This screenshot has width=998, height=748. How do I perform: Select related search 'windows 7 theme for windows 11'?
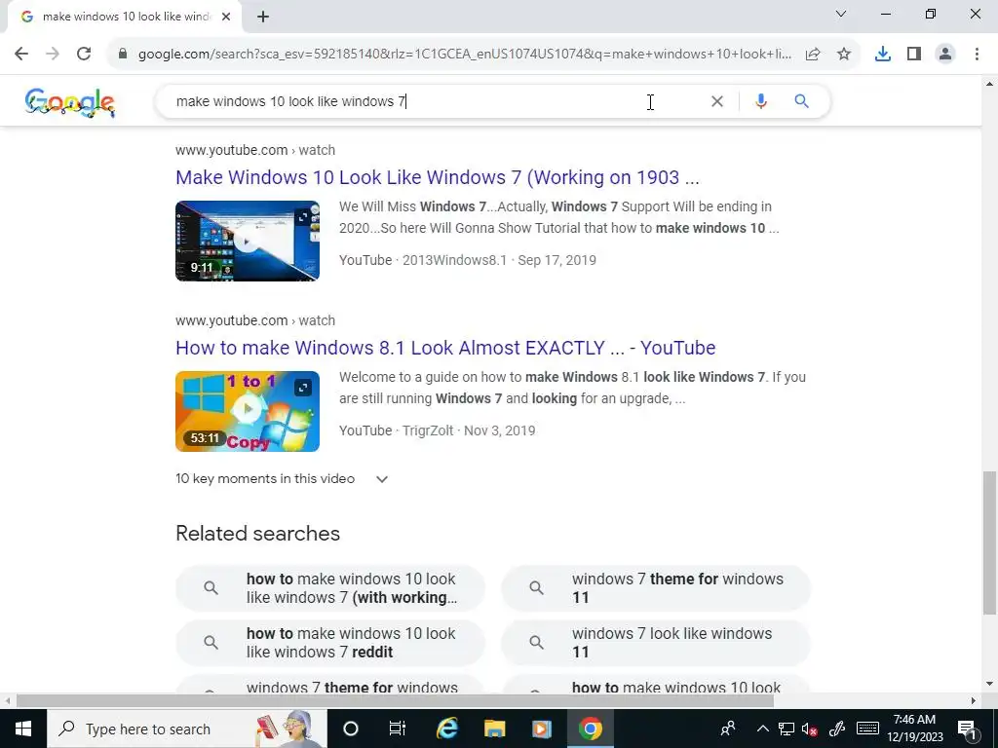click(656, 588)
